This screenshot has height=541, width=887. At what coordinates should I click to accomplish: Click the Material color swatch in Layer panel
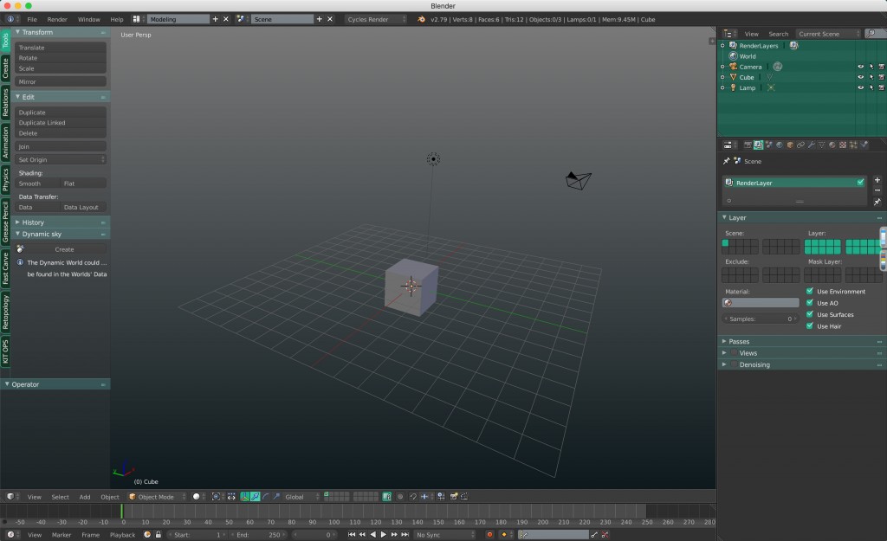(x=761, y=301)
